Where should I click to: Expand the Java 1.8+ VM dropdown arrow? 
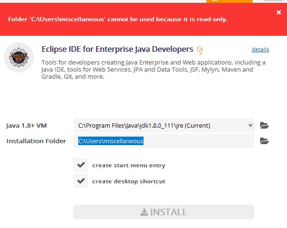tap(250, 125)
